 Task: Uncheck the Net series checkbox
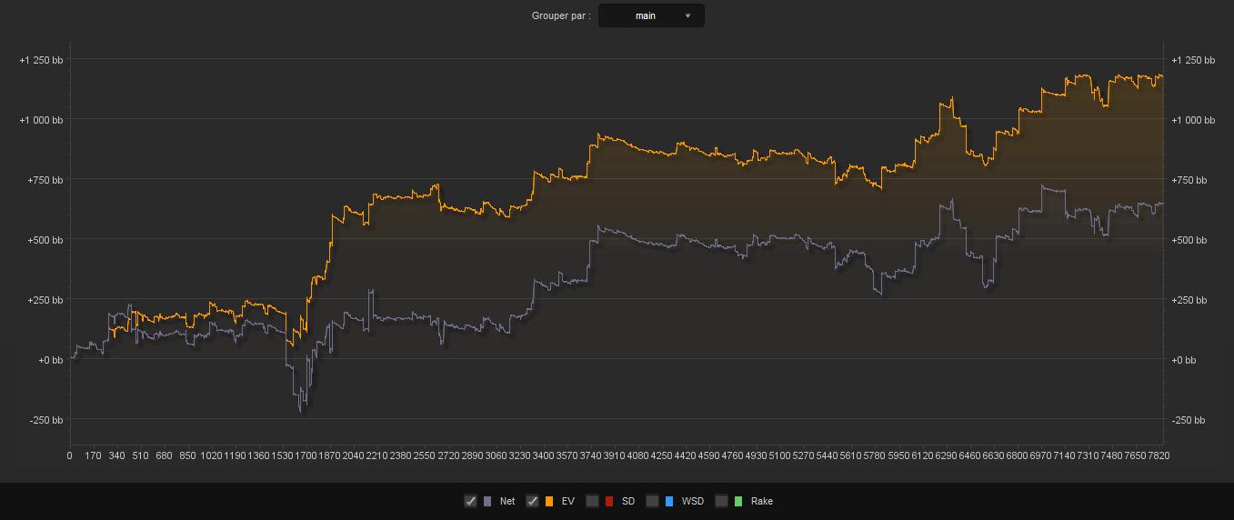470,501
